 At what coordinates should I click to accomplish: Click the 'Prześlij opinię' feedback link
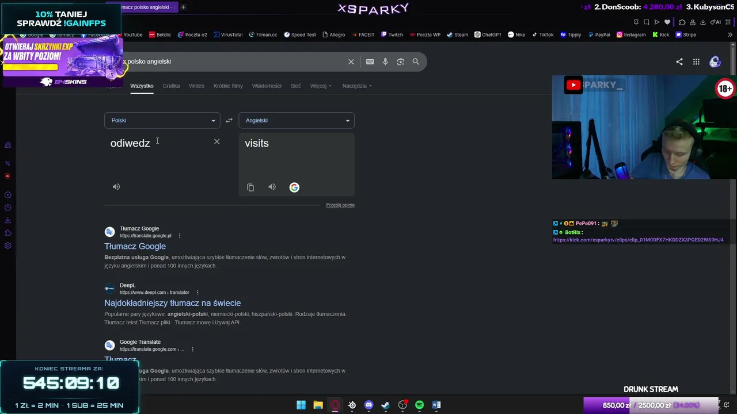340,205
